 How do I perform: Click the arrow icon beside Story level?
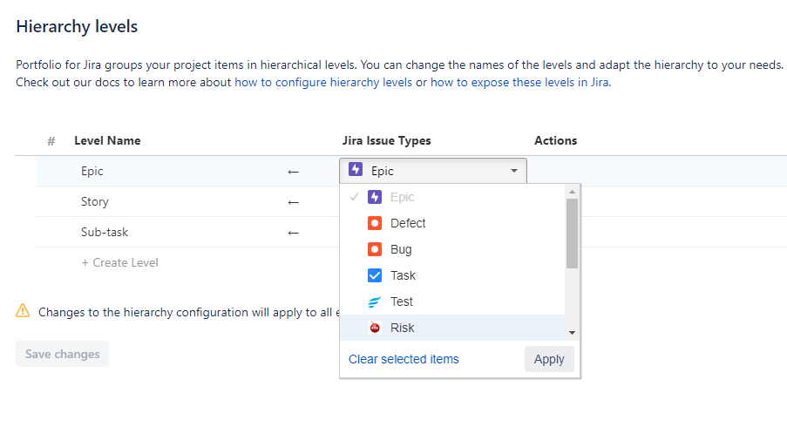click(293, 202)
